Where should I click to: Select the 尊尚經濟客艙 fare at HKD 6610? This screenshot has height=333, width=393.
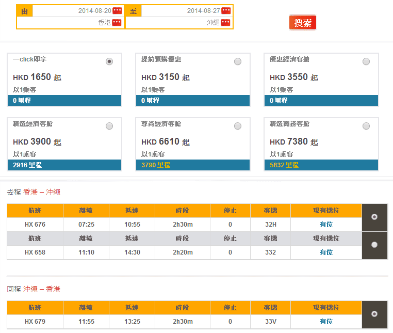pos(238,126)
